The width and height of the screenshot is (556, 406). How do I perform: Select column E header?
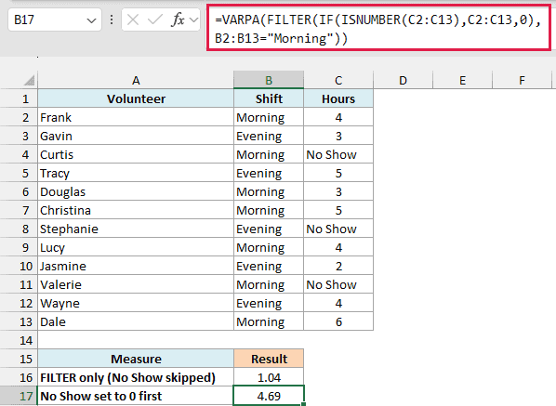(462, 81)
